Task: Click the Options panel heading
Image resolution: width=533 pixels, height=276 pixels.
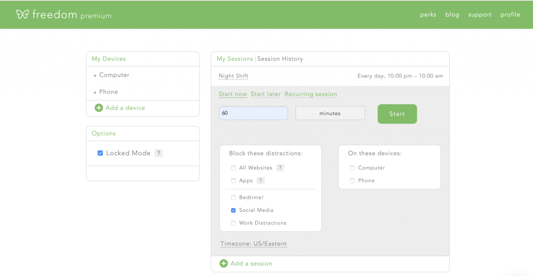Action: 104,134
